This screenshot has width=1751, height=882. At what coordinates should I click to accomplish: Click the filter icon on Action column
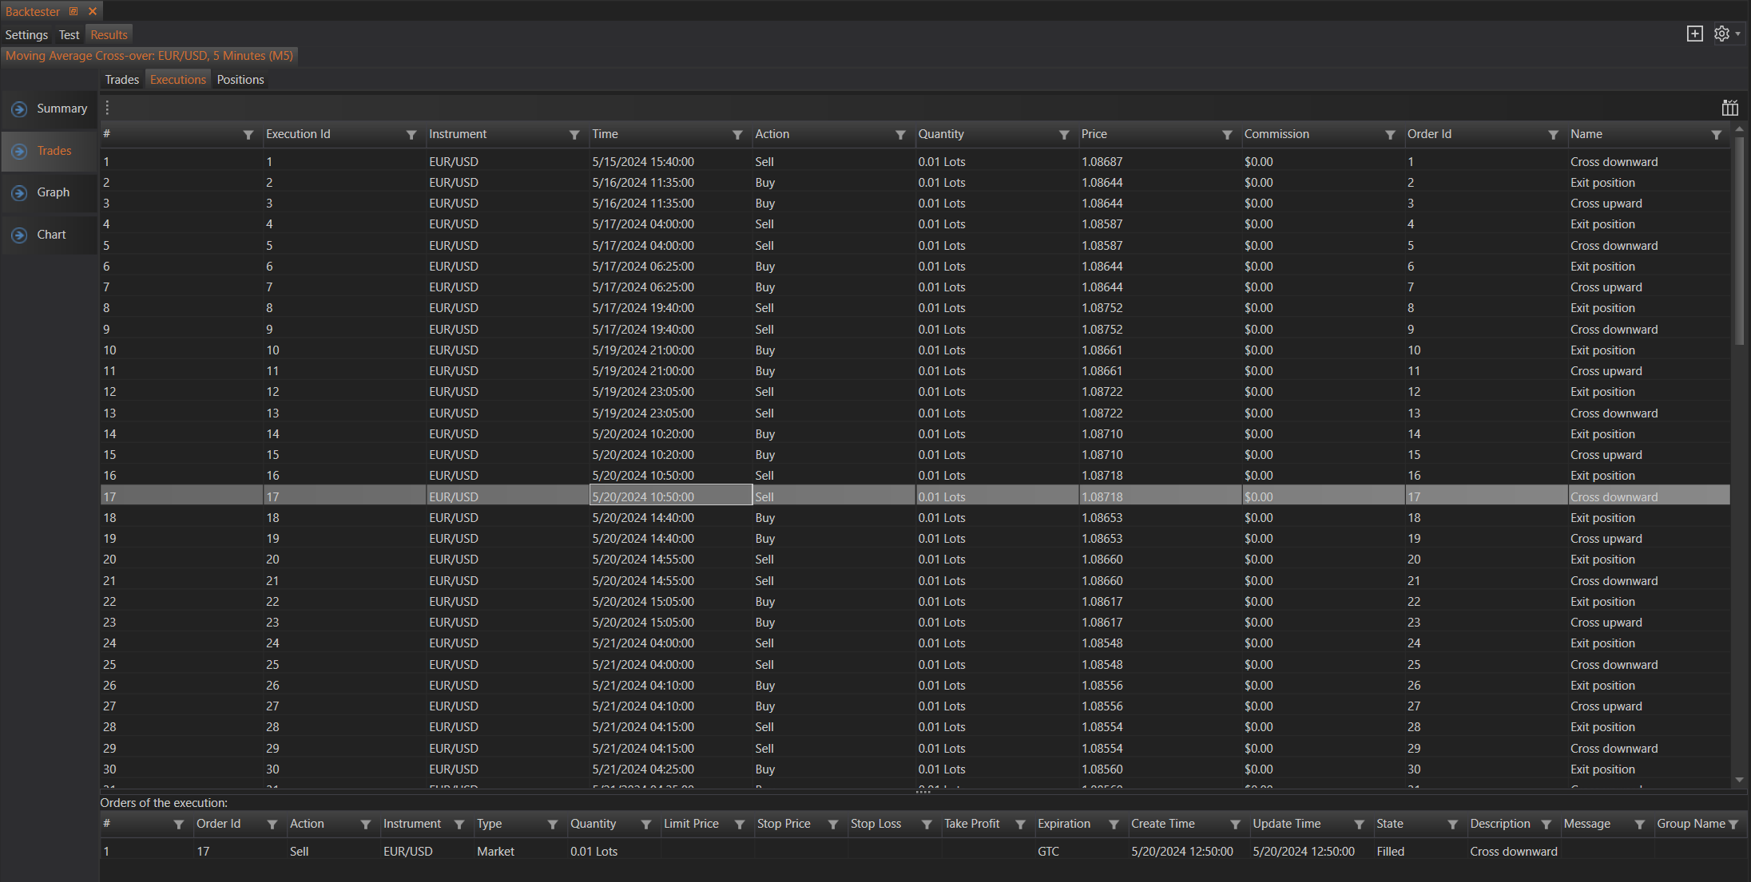coord(900,135)
